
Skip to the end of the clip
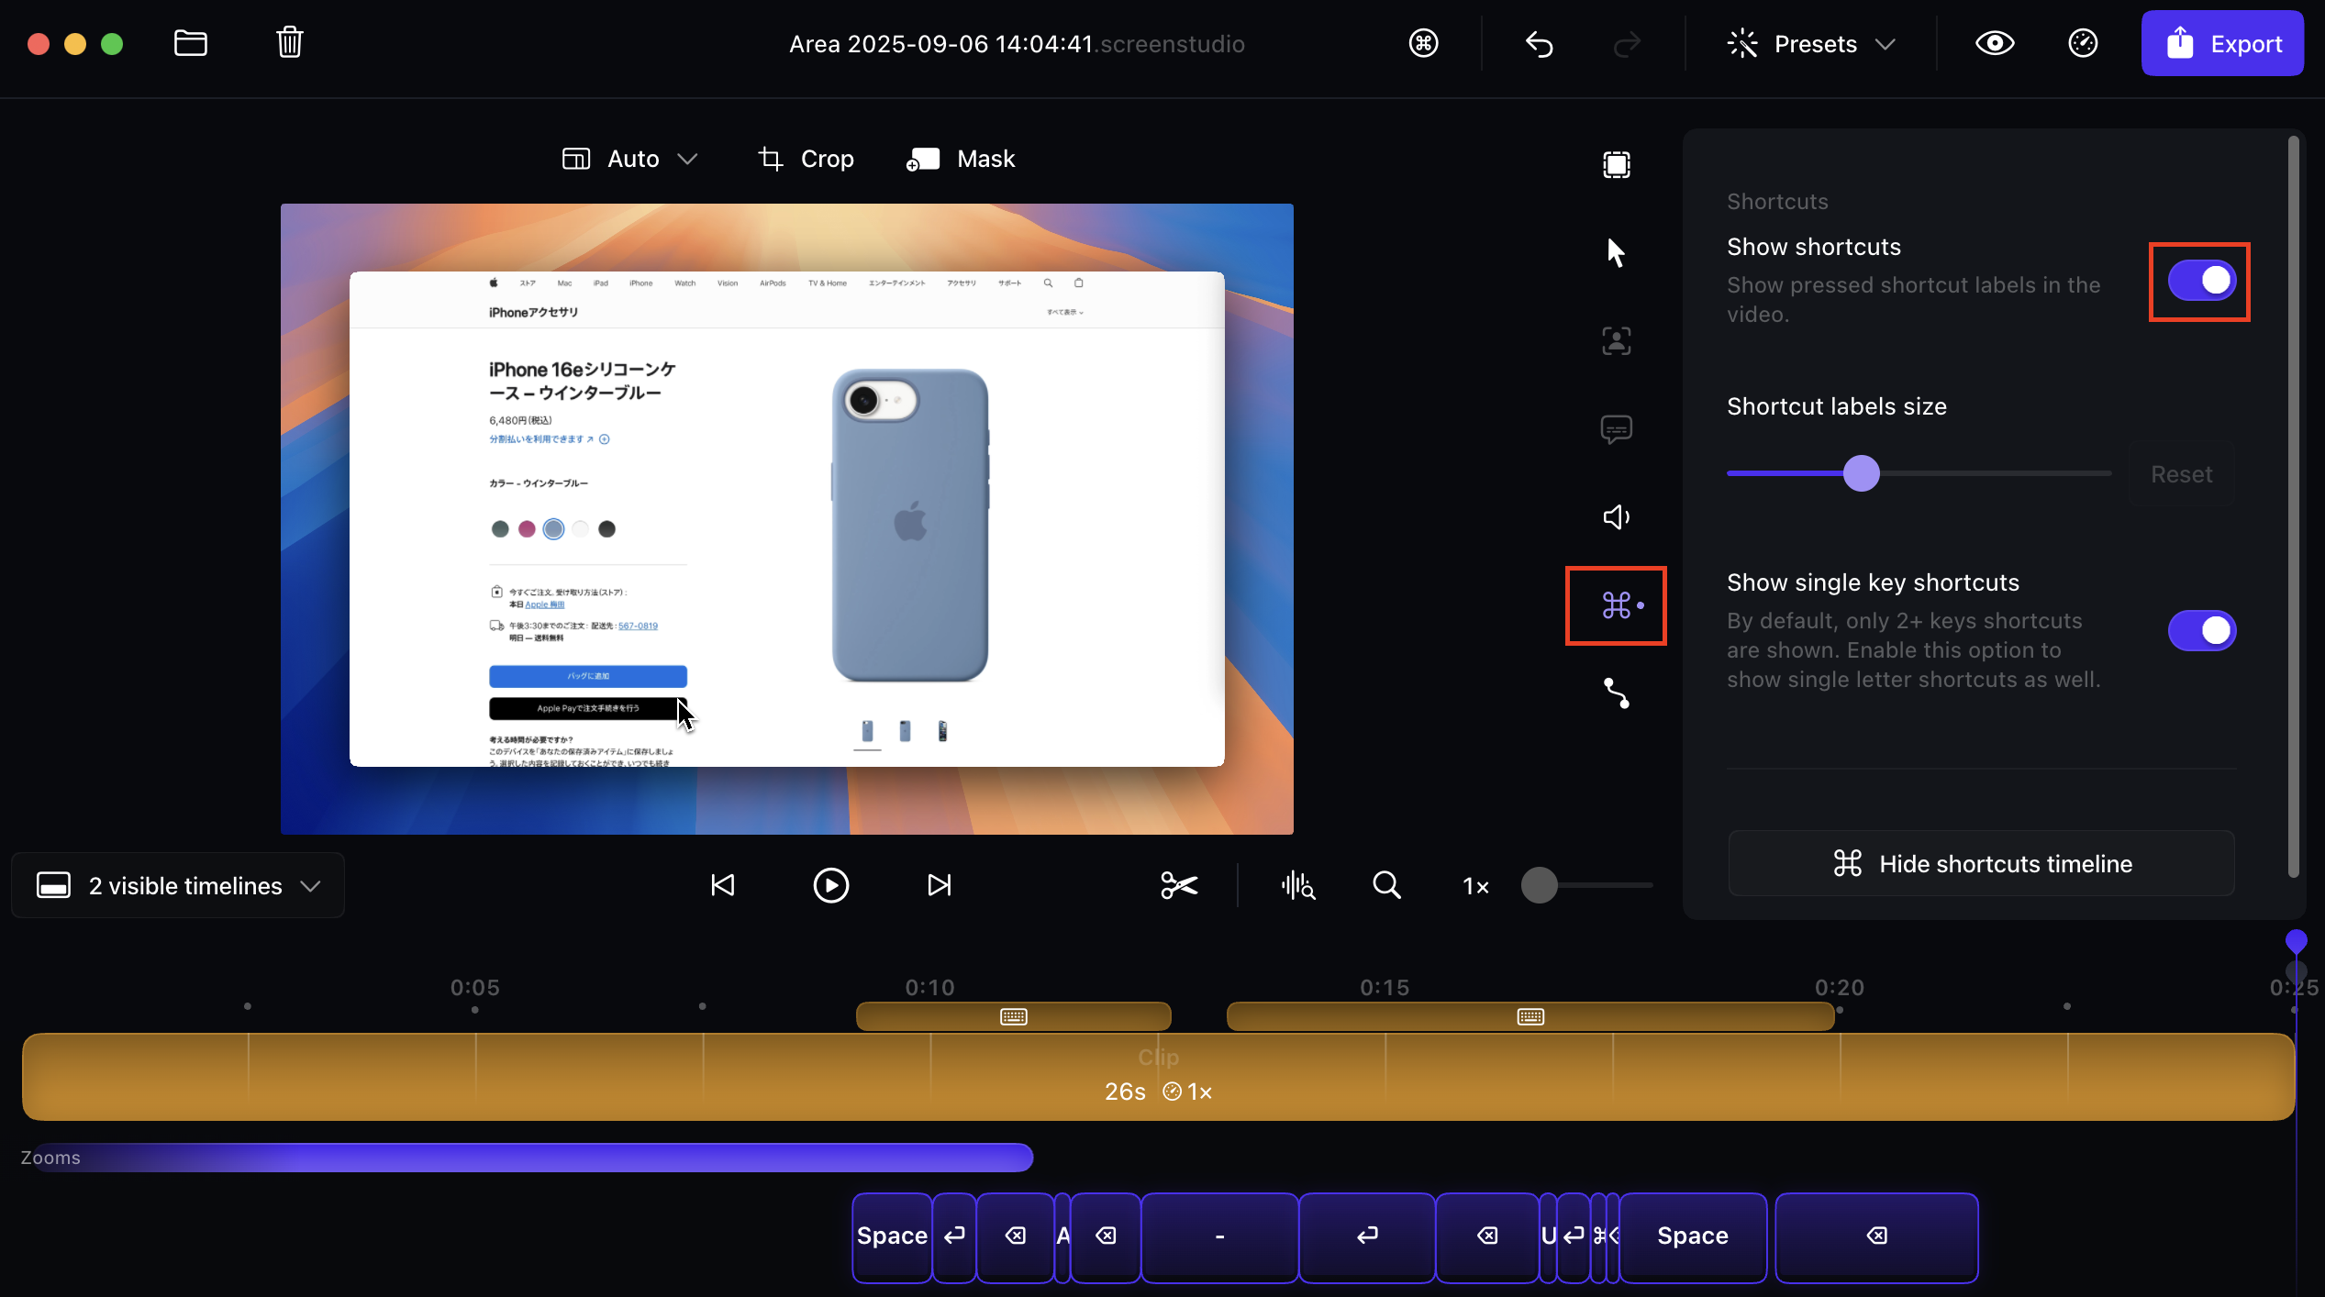pyautogui.click(x=939, y=885)
